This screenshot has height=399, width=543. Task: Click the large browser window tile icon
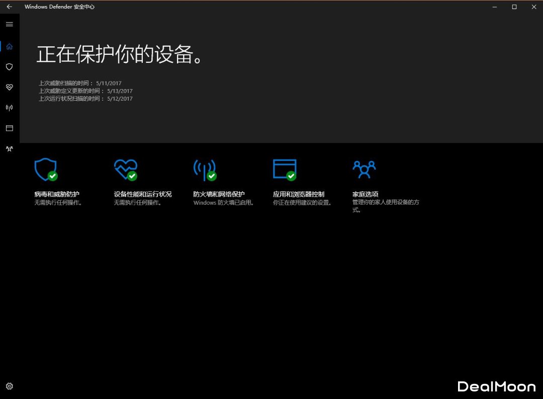pos(284,170)
